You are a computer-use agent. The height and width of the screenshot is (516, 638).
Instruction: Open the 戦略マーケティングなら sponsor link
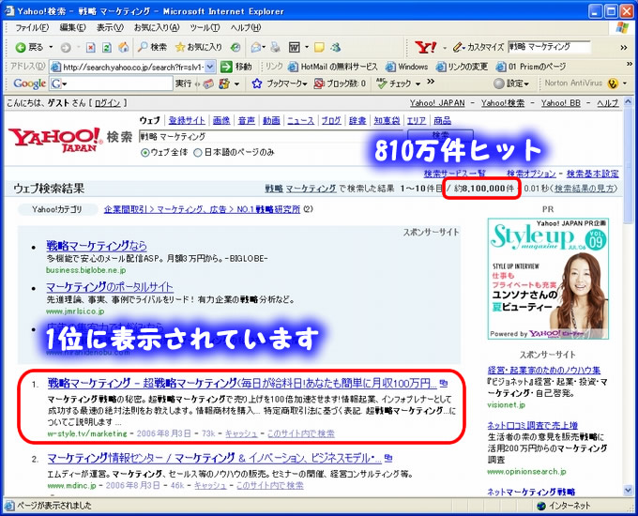97,246
